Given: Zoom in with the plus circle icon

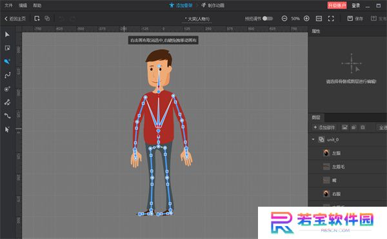Looking at the screenshot, I should [306, 19].
